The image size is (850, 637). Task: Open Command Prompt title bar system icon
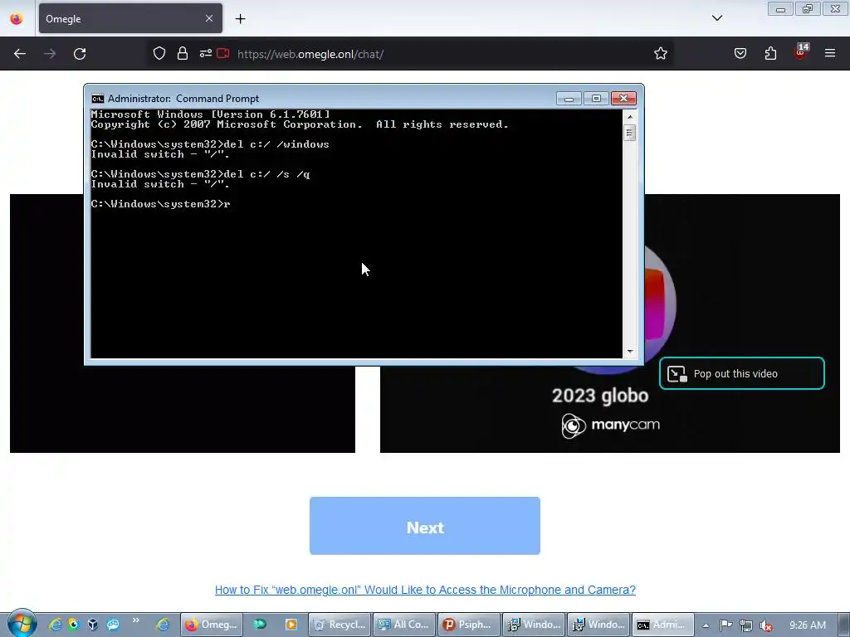98,99
